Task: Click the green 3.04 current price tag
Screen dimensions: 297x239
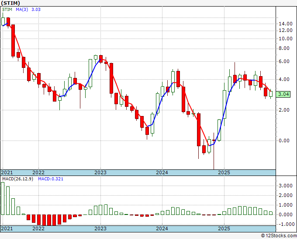Action: pos(283,94)
